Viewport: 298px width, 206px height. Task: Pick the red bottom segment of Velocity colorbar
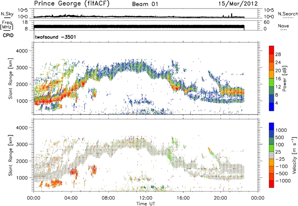pos(272,184)
